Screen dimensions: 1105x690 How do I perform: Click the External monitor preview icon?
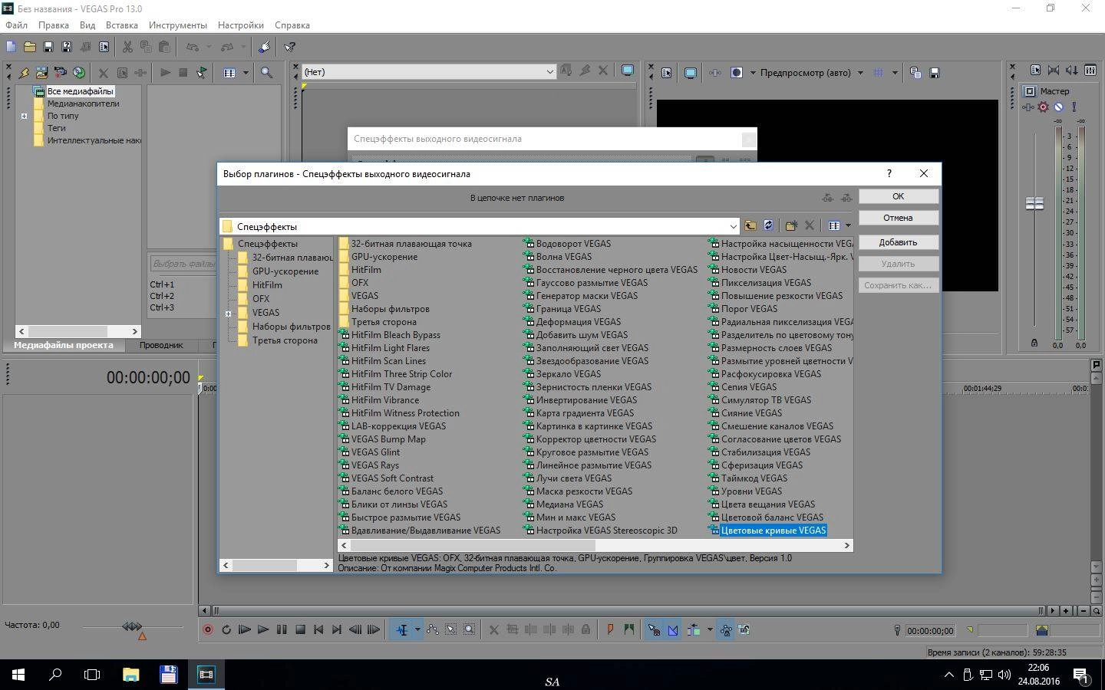click(691, 73)
